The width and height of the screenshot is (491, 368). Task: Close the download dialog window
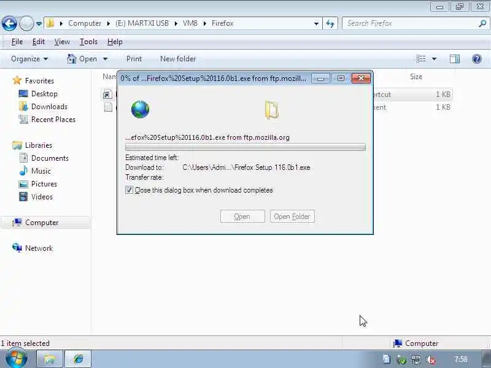click(361, 79)
